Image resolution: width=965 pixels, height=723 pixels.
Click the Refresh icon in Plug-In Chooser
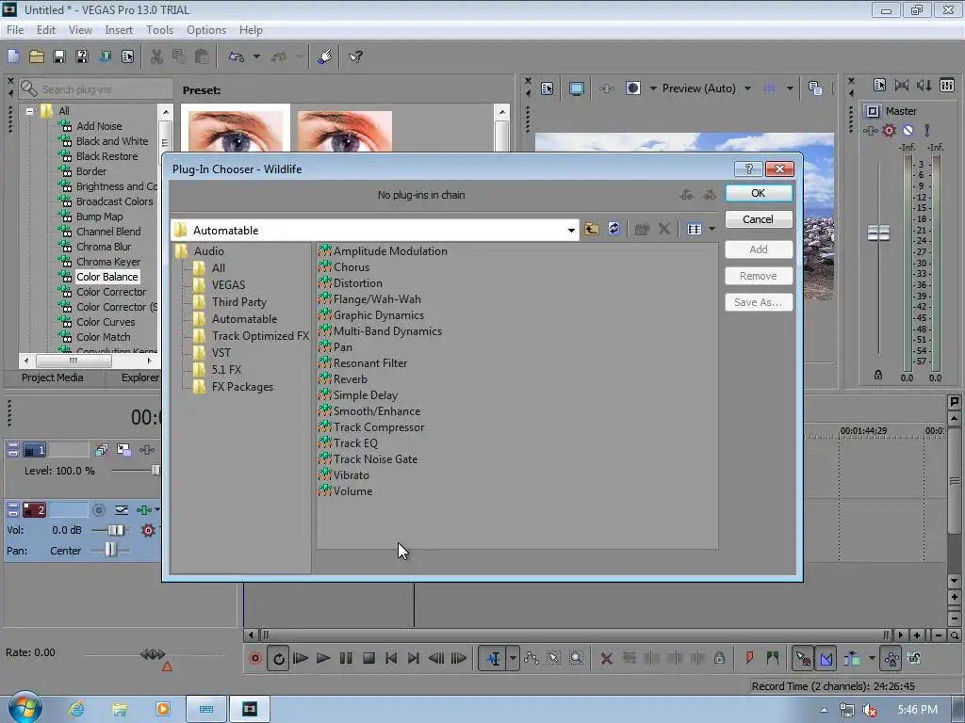pos(613,229)
